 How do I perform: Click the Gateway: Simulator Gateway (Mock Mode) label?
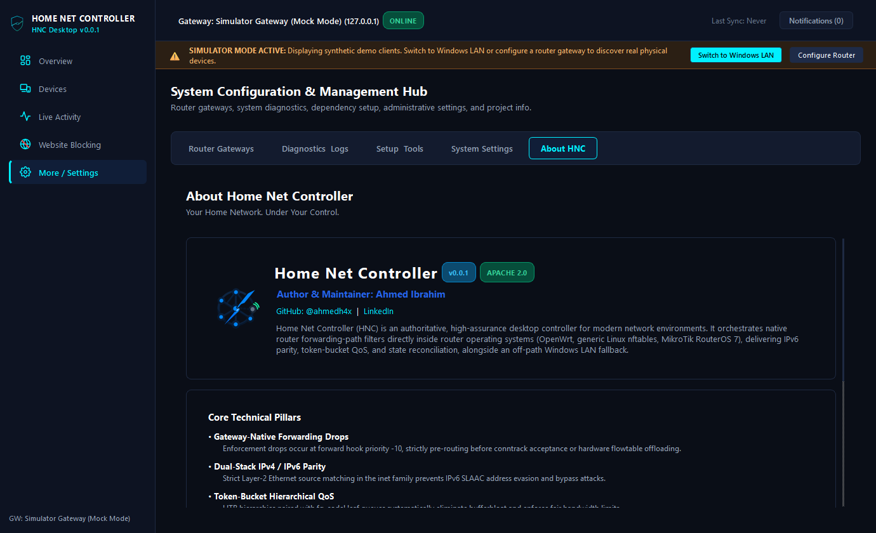(279, 21)
